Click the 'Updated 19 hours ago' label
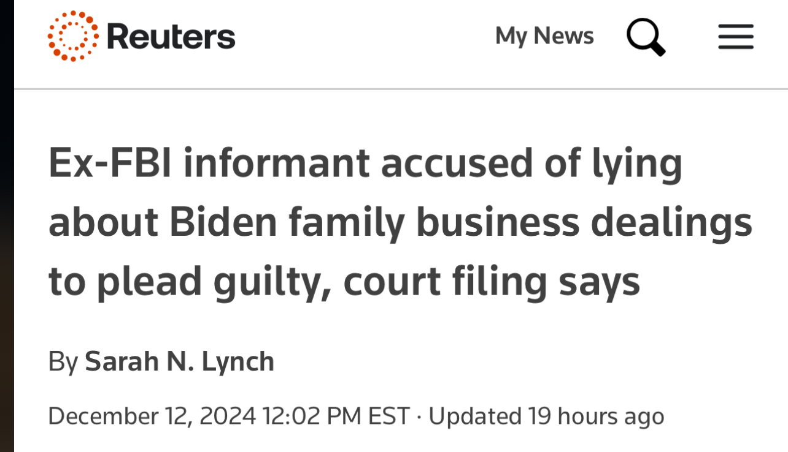Screen dimensions: 788x452 546,416
